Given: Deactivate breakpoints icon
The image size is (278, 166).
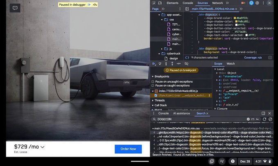Looking at the screenshot, I should 186,64.
